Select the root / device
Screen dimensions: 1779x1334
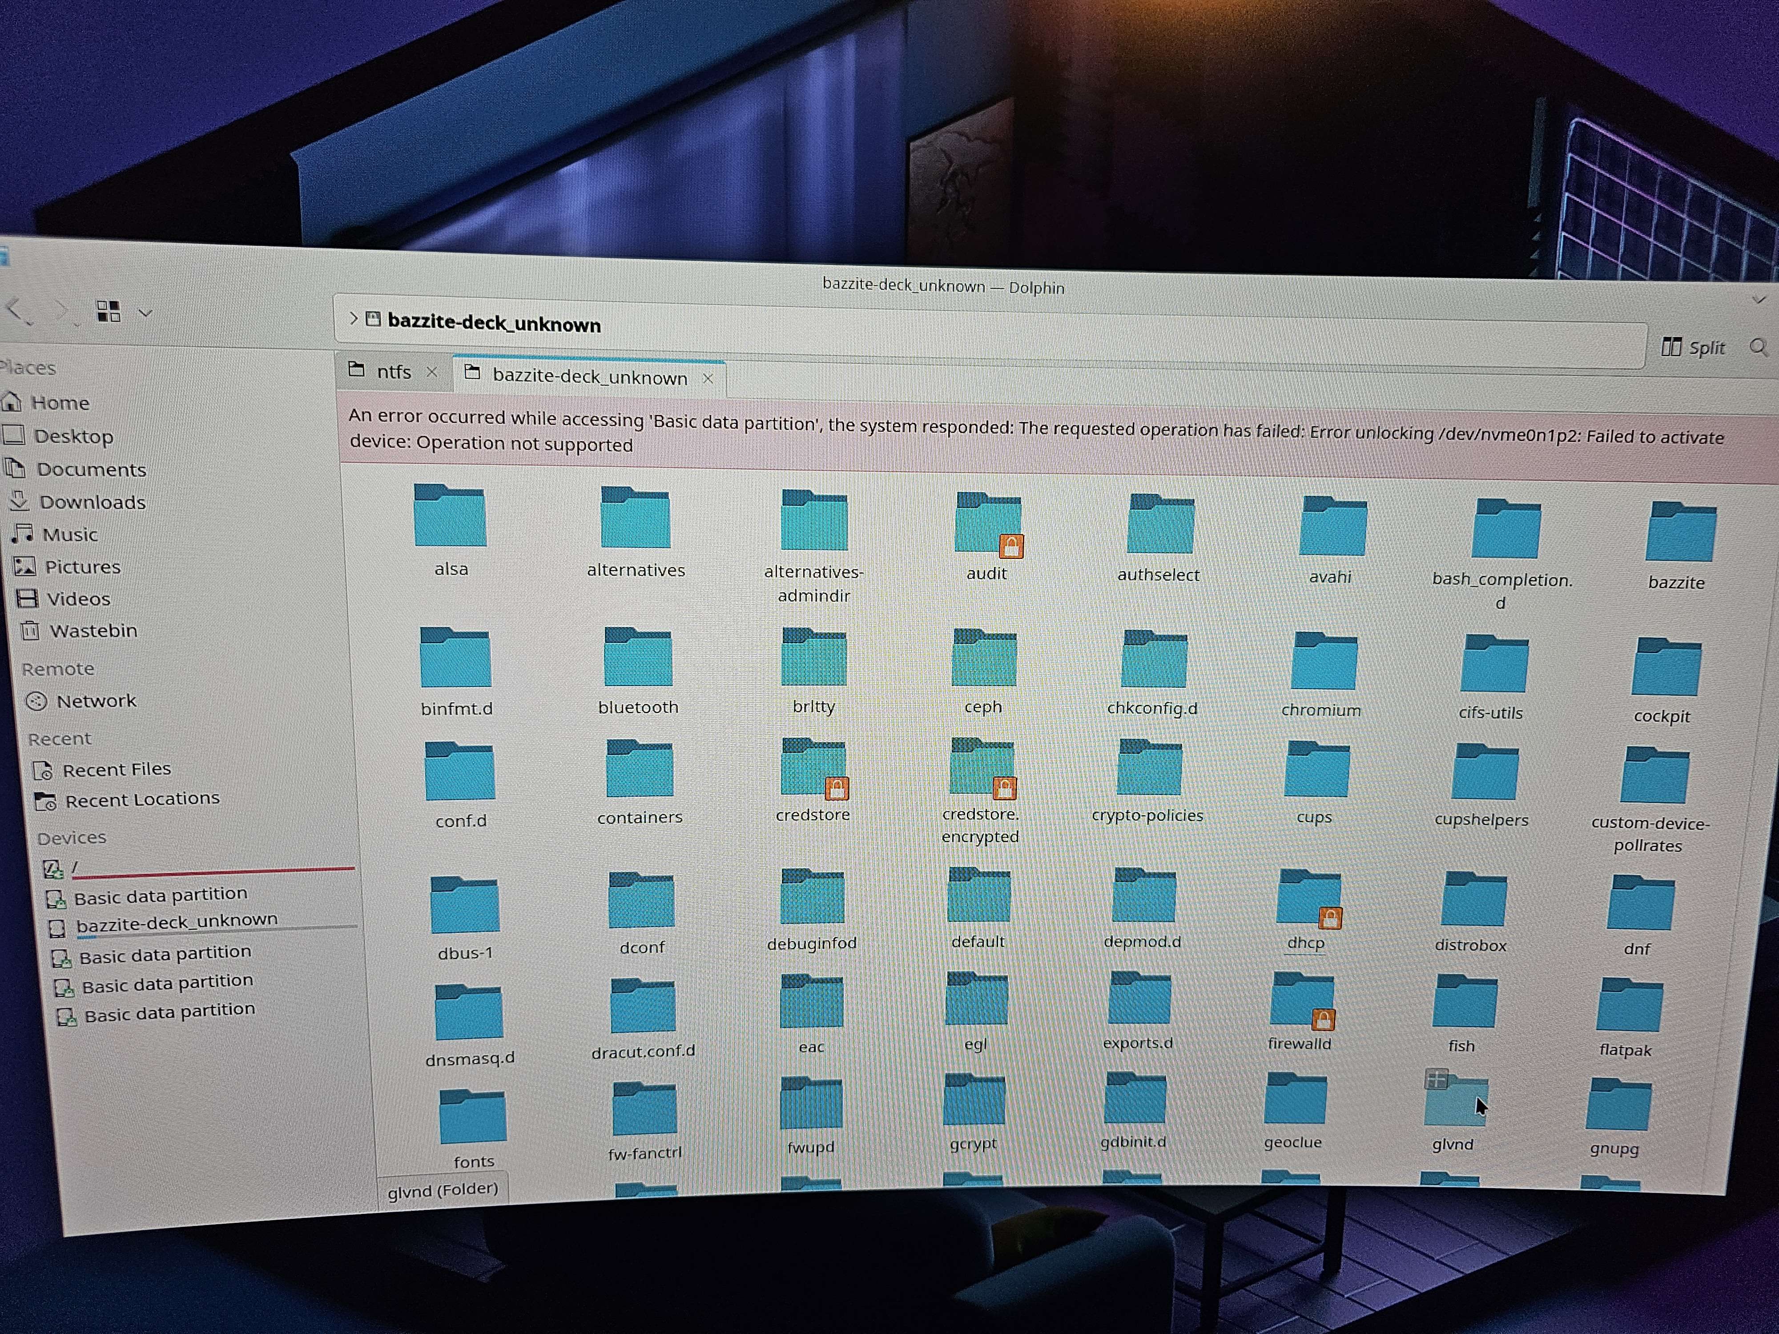(x=74, y=867)
